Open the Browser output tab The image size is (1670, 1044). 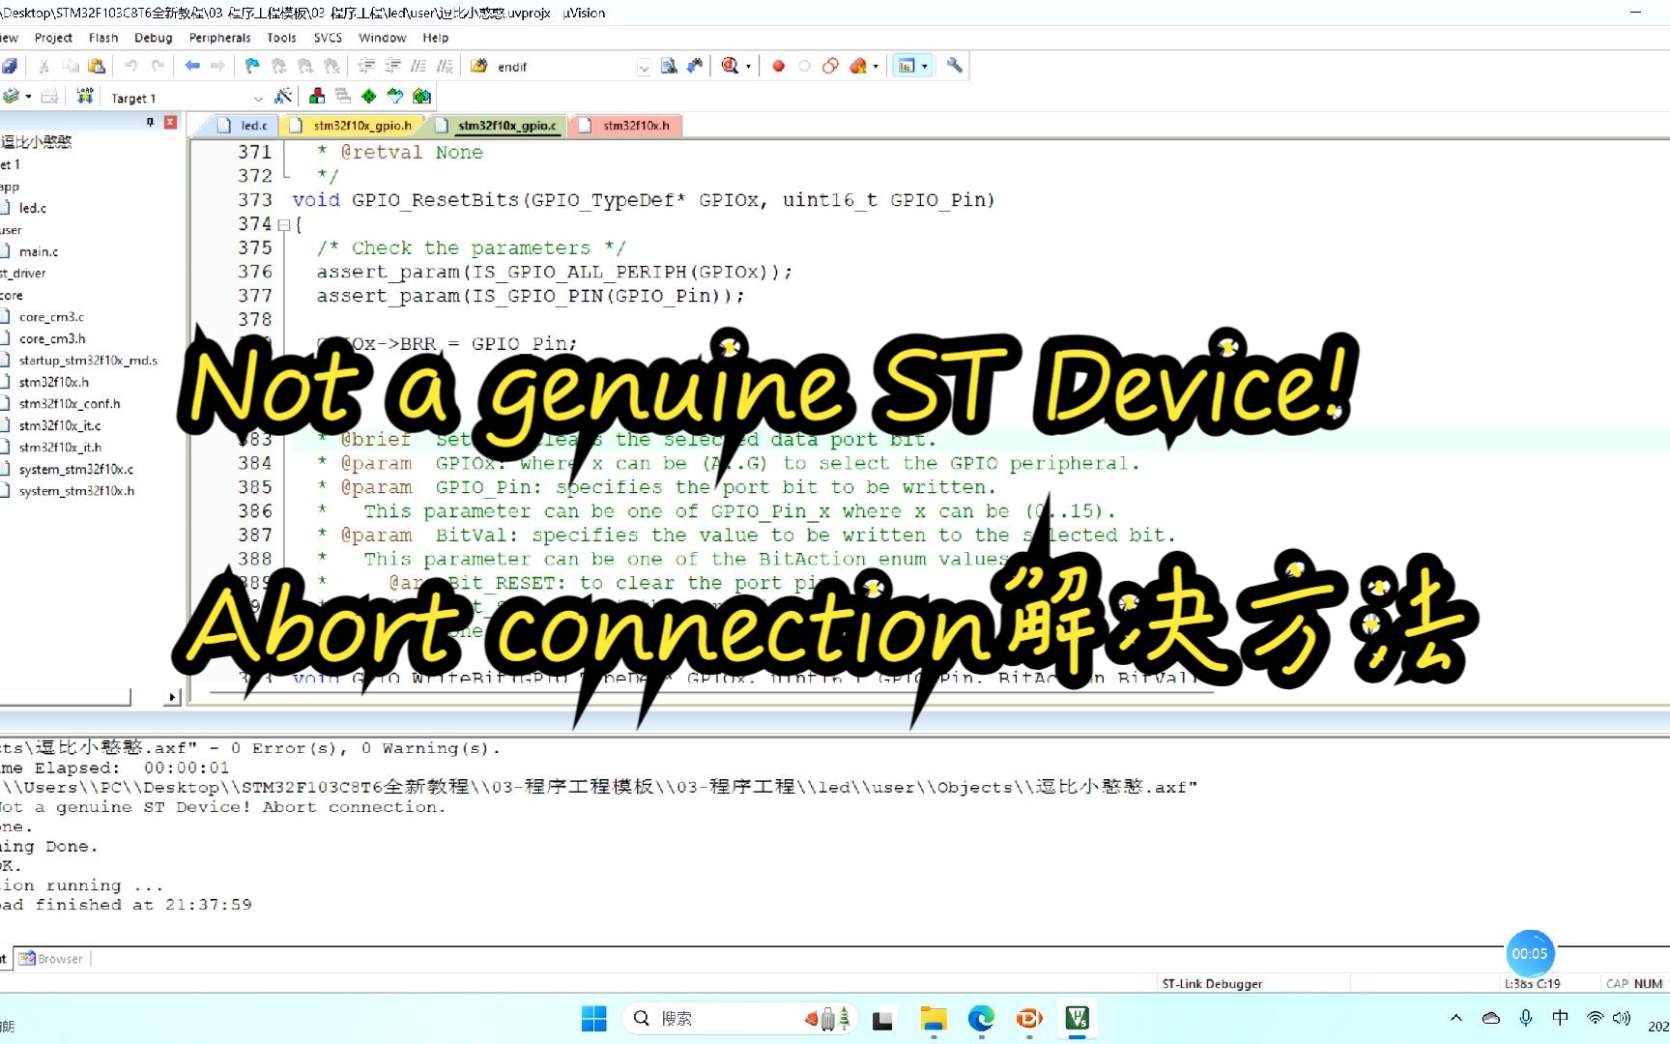point(51,959)
